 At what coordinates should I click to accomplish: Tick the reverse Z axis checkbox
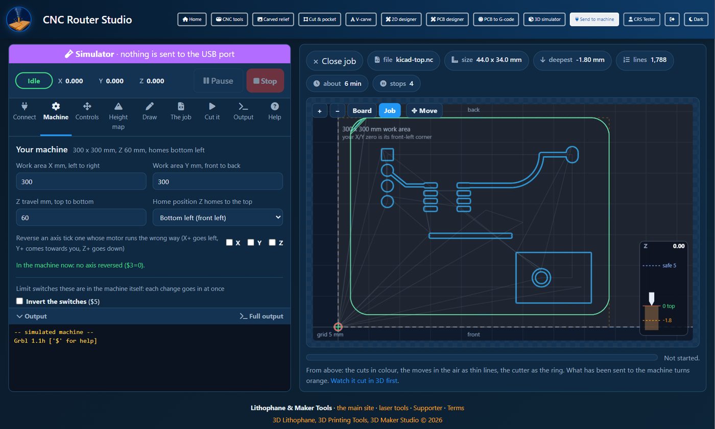[x=273, y=243]
